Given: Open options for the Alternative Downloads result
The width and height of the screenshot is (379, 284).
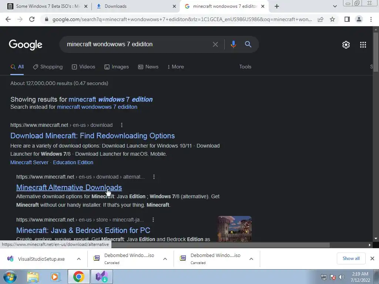Looking at the screenshot, I should [x=154, y=177].
